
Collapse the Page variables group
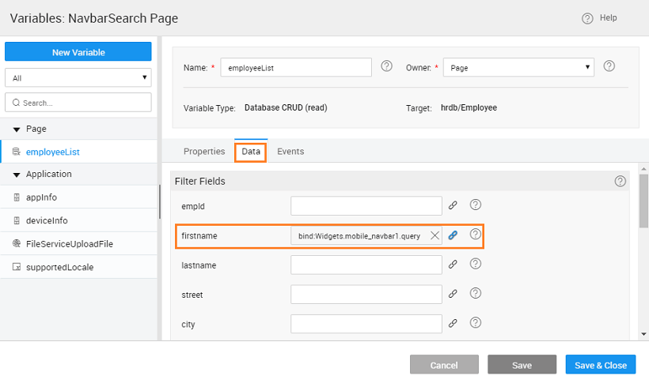click(x=17, y=129)
